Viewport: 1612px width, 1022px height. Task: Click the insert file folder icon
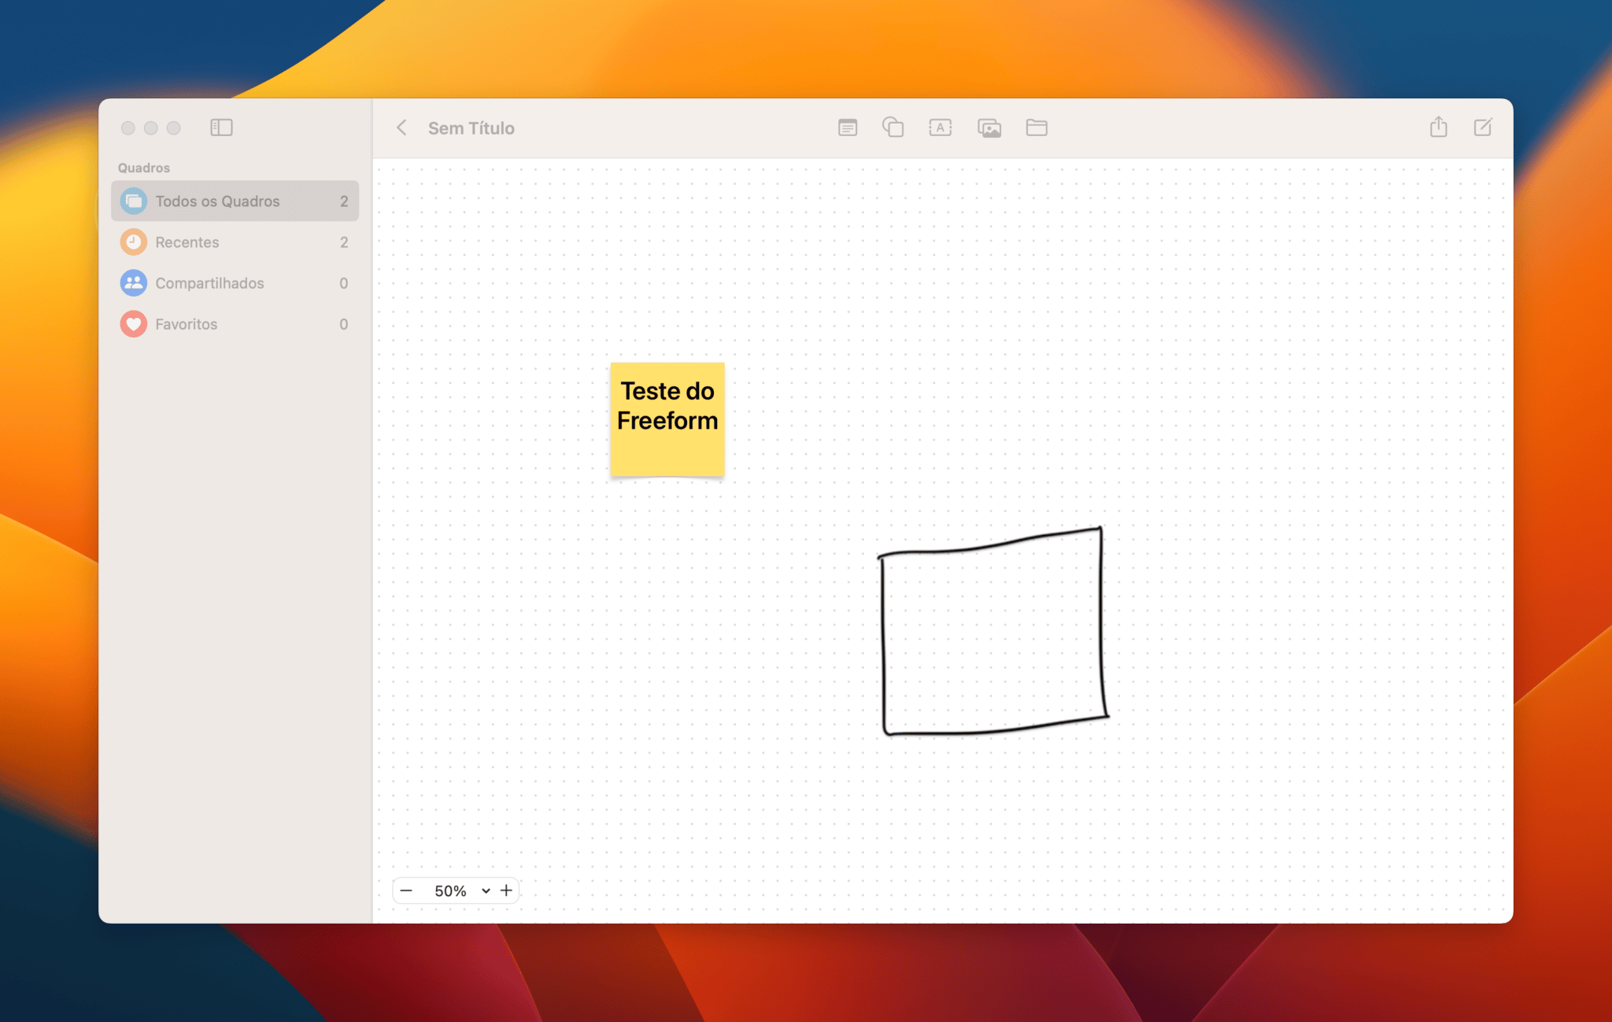click(x=1036, y=127)
